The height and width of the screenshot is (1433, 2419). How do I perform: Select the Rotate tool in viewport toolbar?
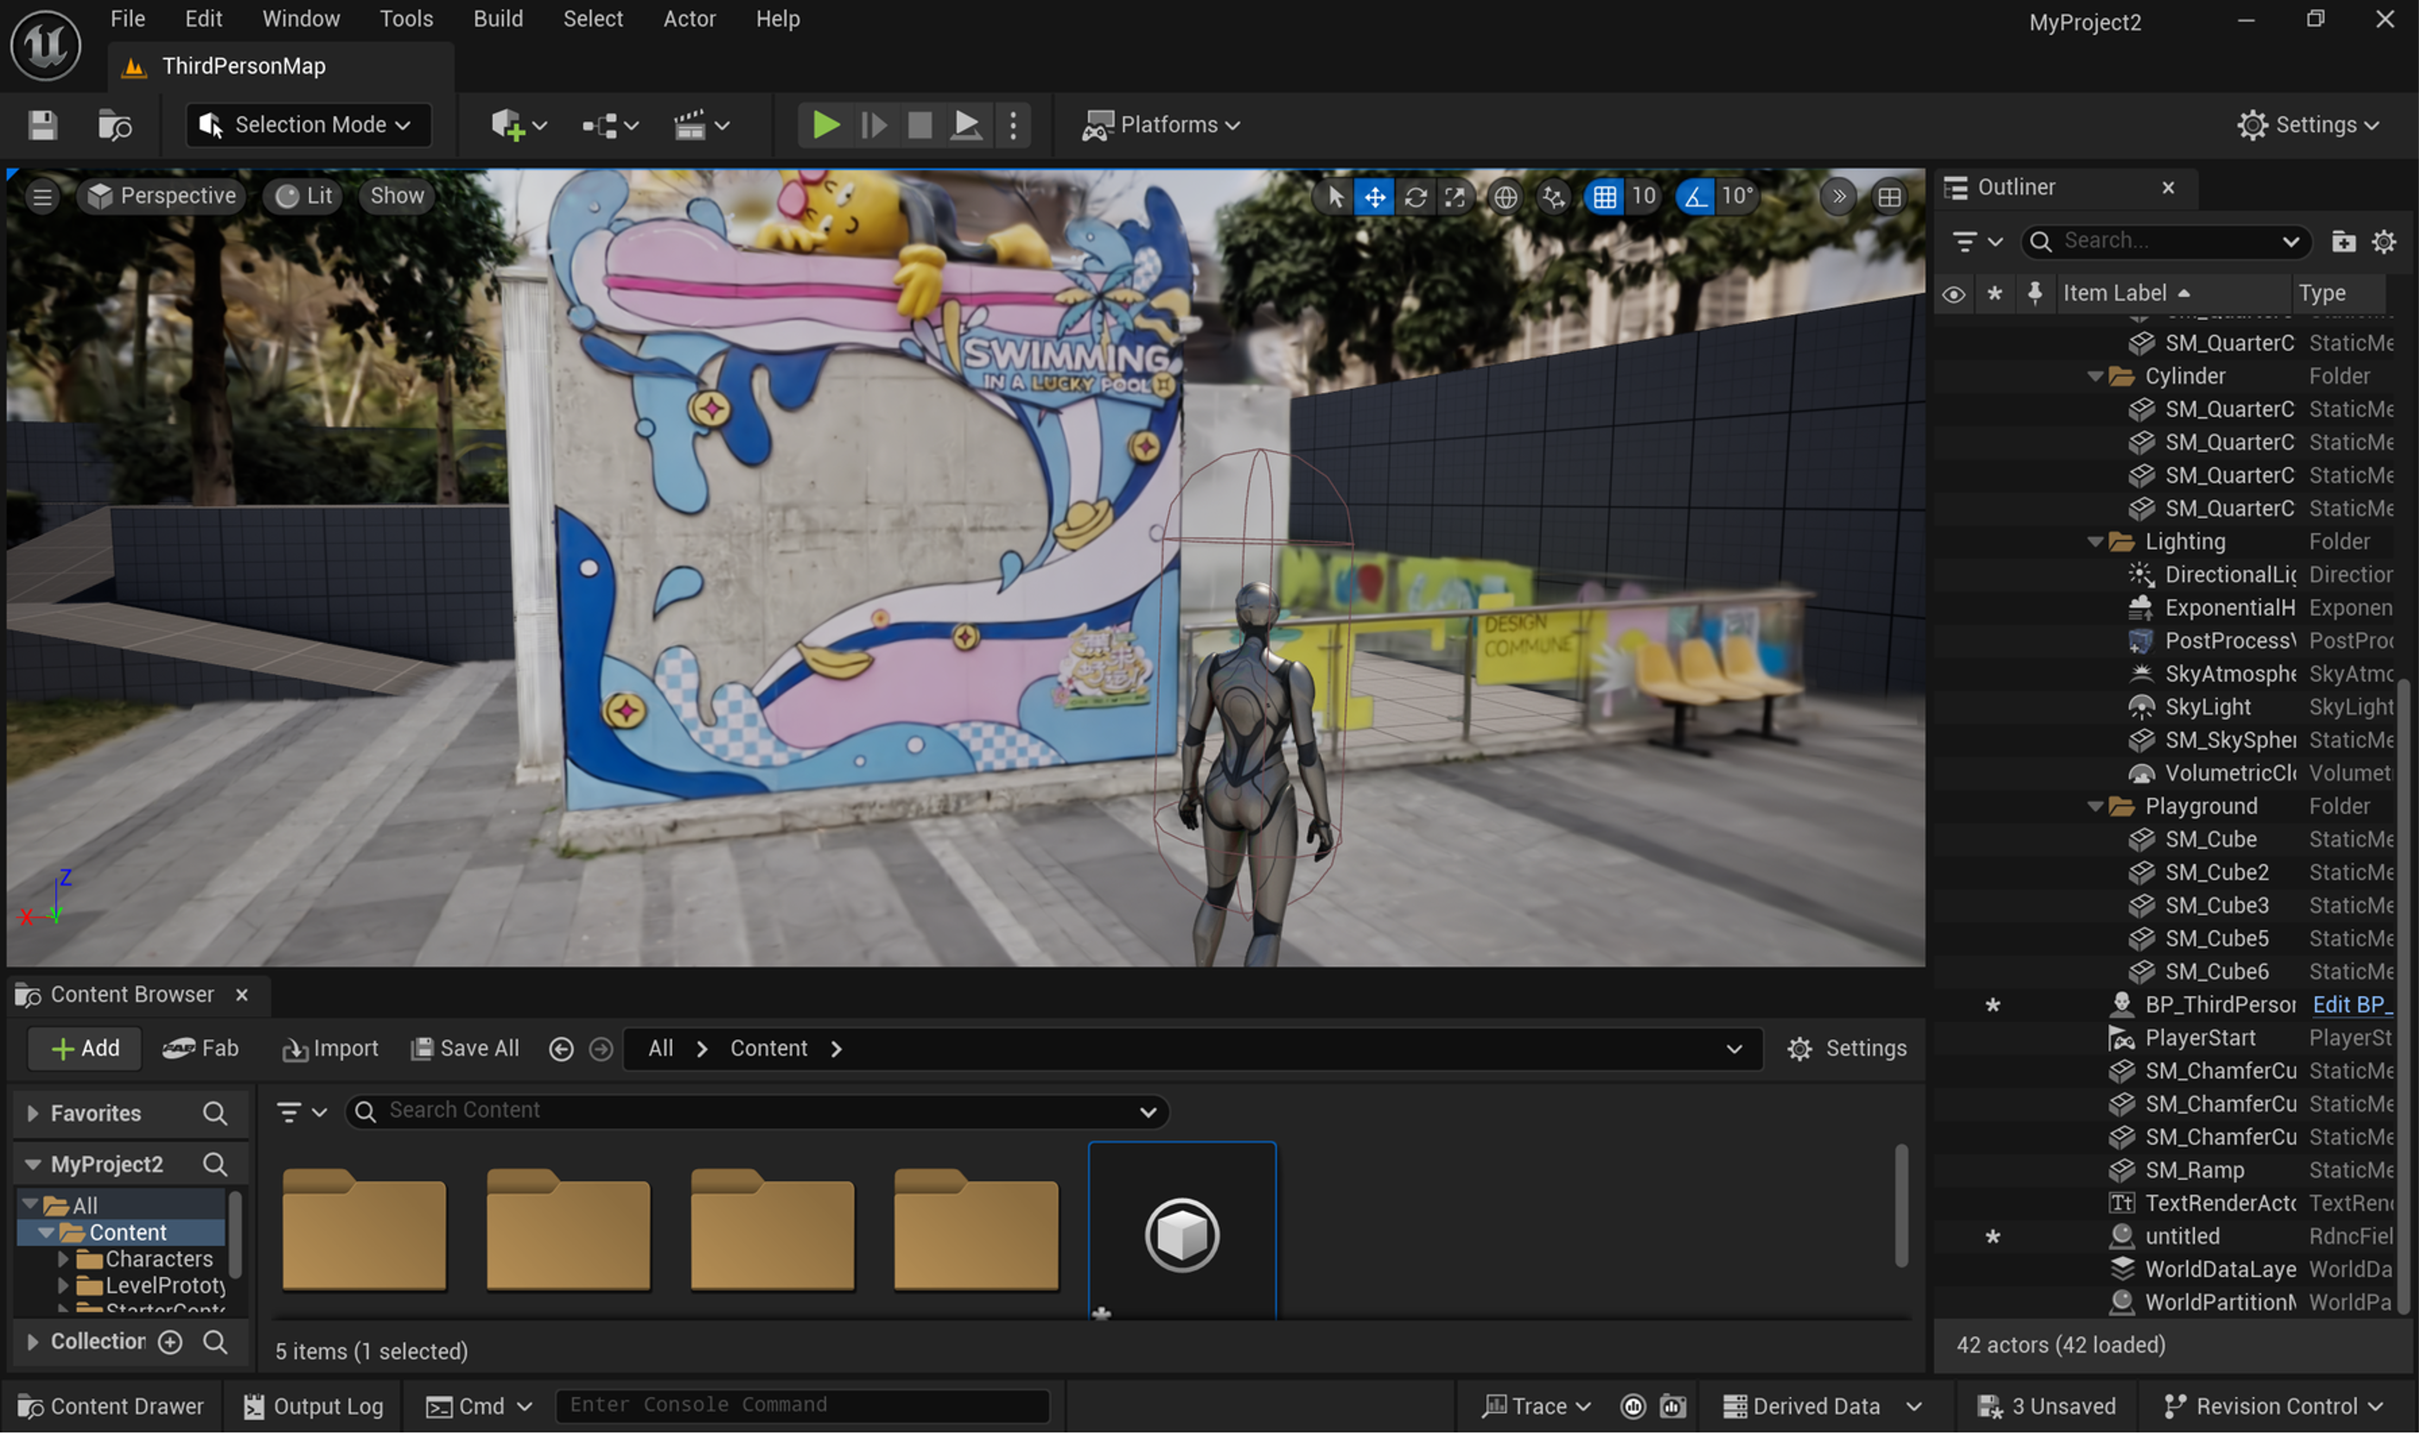[x=1415, y=196]
